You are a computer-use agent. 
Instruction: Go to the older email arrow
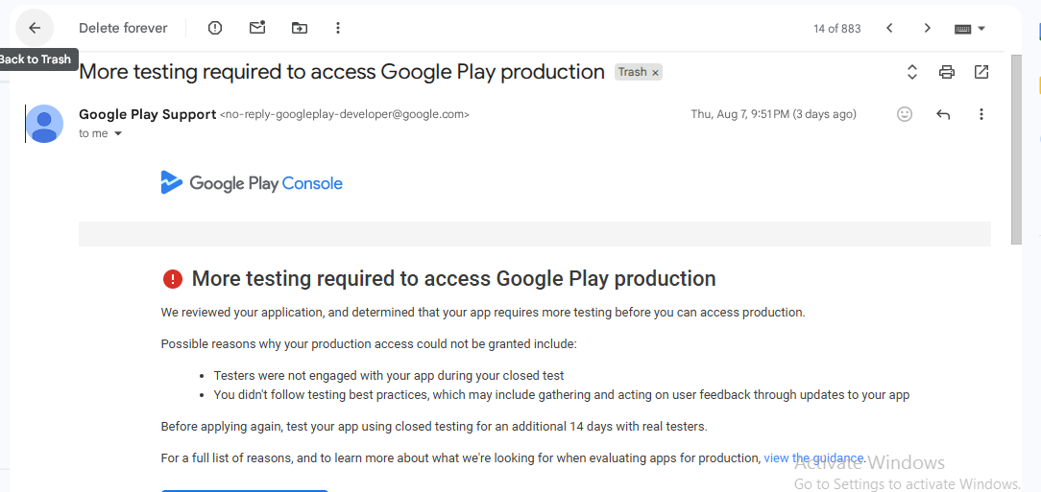tap(927, 28)
